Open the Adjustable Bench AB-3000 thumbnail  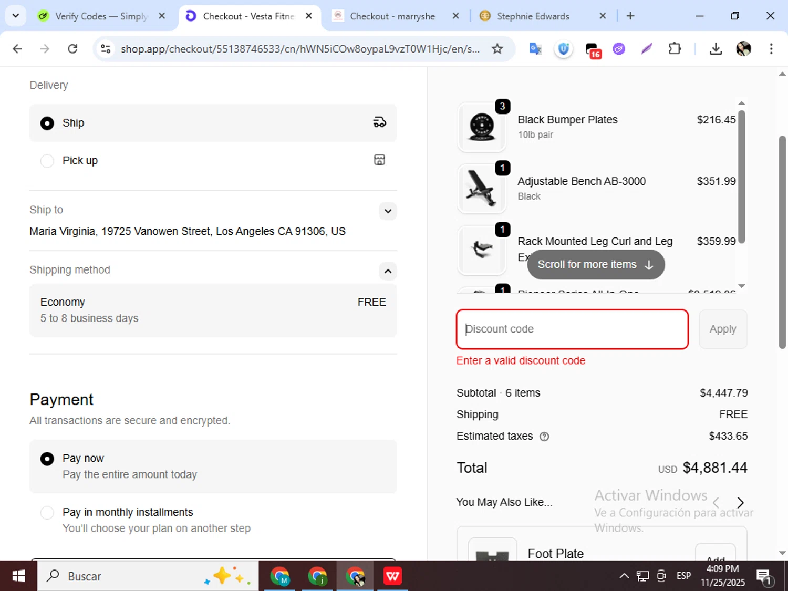(482, 188)
